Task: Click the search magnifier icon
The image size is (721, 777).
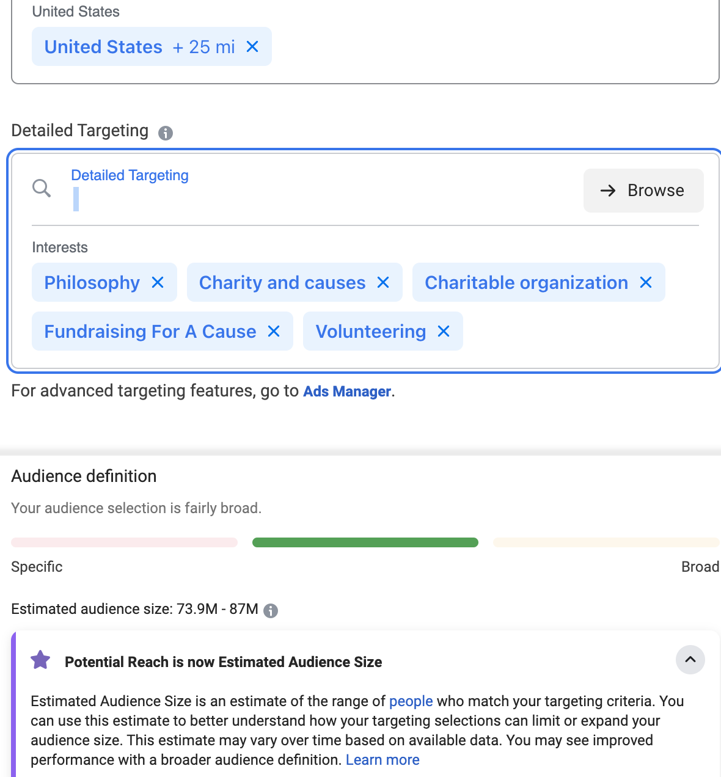Action: pyautogui.click(x=42, y=188)
